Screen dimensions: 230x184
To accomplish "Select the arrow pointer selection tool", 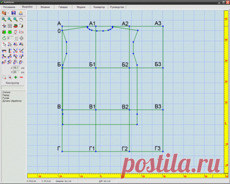I will coord(4,44).
